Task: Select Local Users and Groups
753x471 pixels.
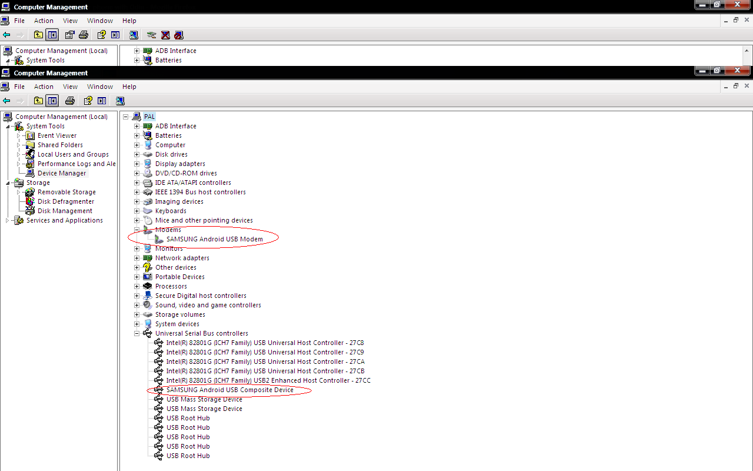Action: point(73,154)
